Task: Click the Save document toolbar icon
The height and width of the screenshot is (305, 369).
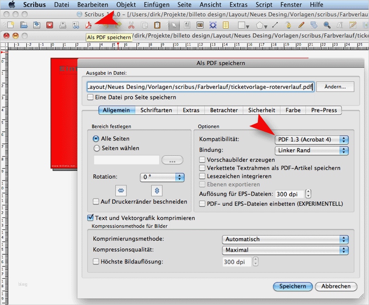Action: point(36,25)
